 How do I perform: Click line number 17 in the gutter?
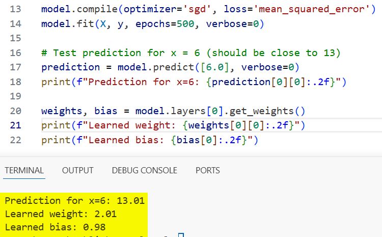point(16,67)
